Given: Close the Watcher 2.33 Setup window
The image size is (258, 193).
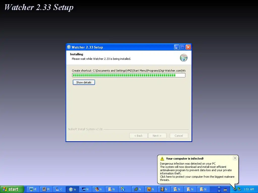Looking at the screenshot, I should (188, 47).
